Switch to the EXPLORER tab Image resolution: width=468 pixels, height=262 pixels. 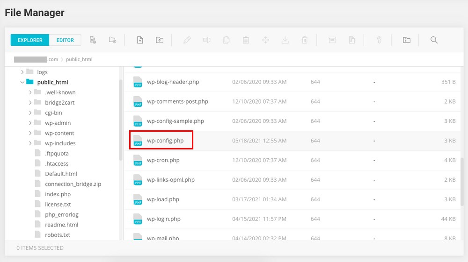tap(30, 40)
